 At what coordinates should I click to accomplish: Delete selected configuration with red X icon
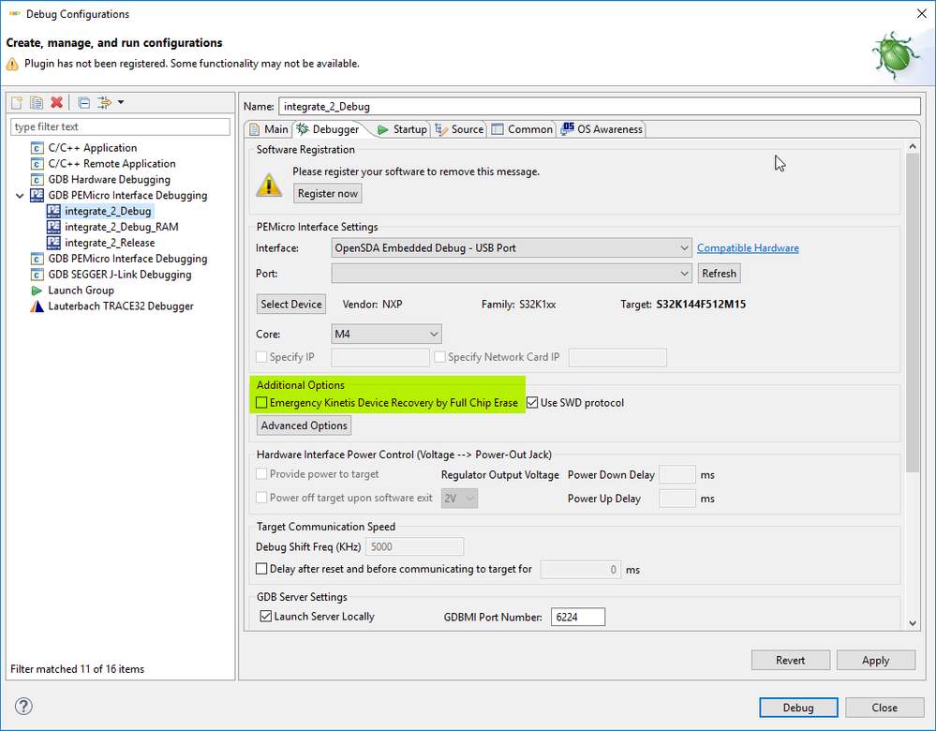coord(57,103)
